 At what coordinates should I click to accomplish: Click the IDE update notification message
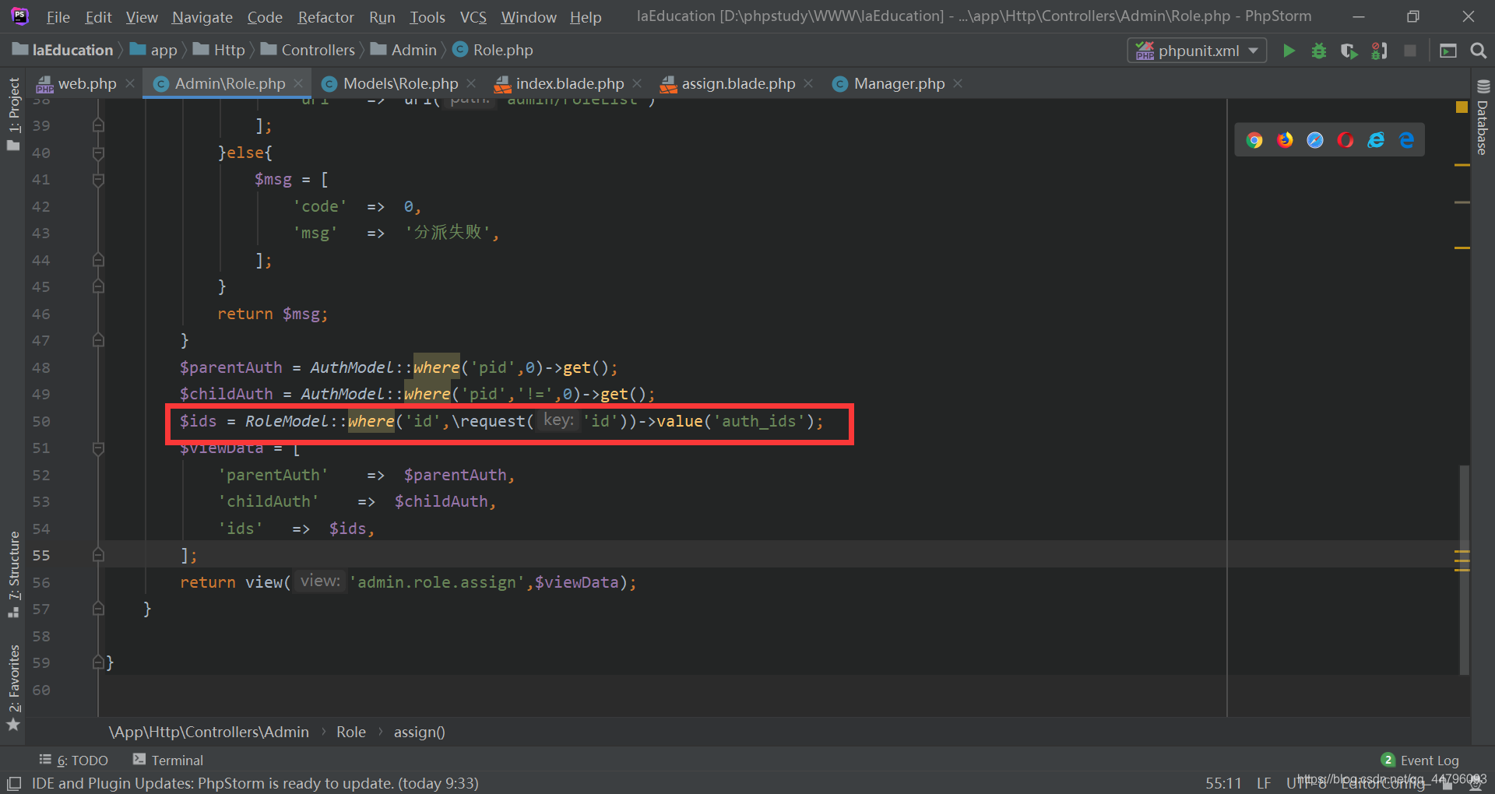pyautogui.click(x=255, y=783)
